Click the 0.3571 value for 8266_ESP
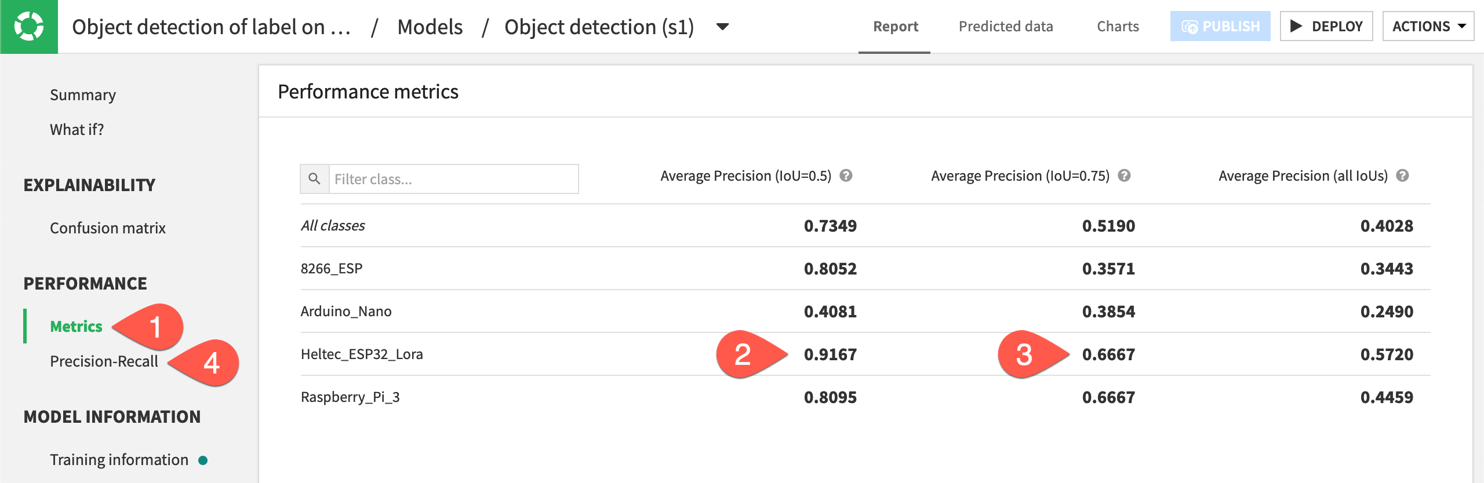This screenshot has width=1484, height=483. click(1108, 269)
